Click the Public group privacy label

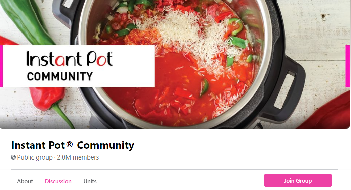pos(35,157)
